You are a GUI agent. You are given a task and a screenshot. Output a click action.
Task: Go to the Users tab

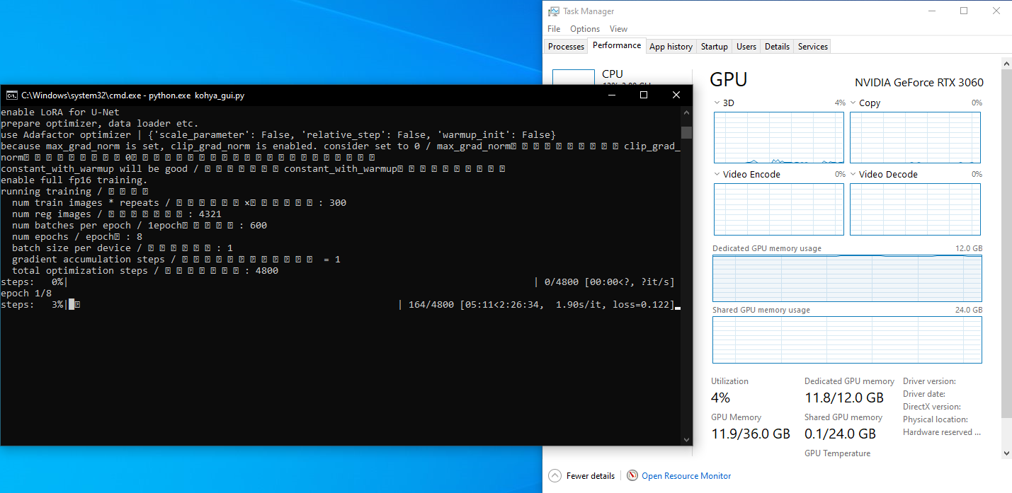(746, 47)
